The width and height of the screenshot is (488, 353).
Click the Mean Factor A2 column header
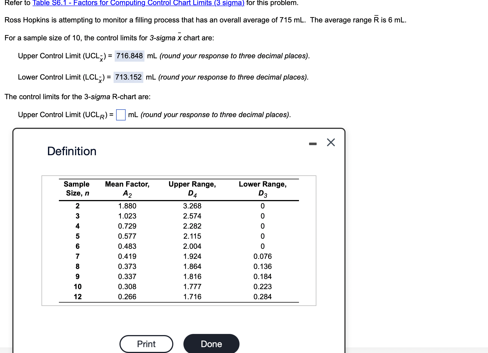pos(127,189)
